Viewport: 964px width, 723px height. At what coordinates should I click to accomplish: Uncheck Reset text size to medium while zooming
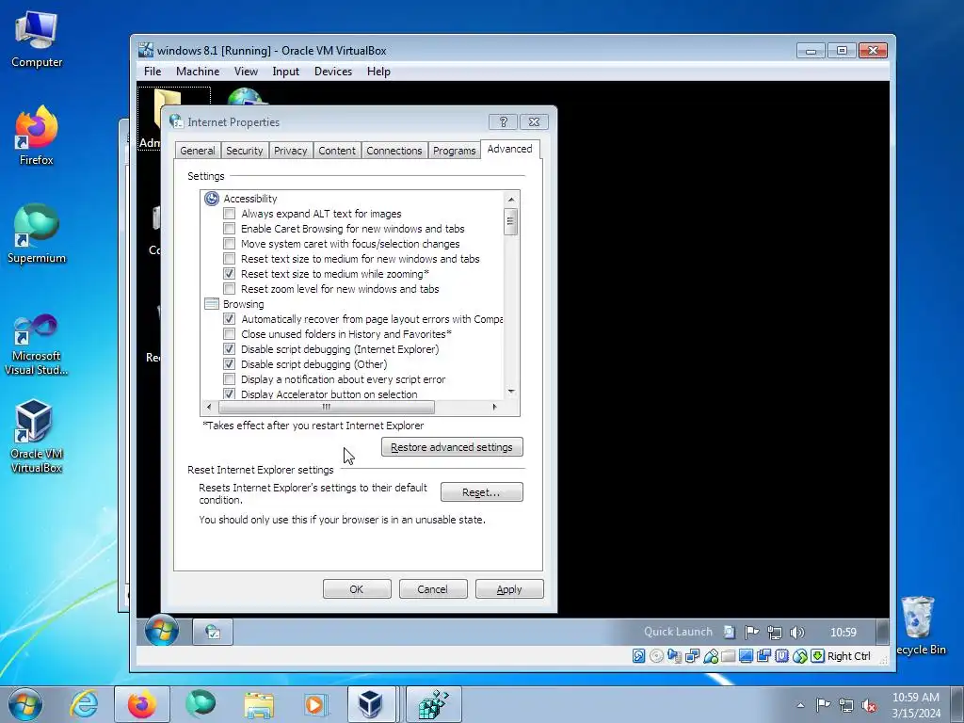pyautogui.click(x=230, y=274)
